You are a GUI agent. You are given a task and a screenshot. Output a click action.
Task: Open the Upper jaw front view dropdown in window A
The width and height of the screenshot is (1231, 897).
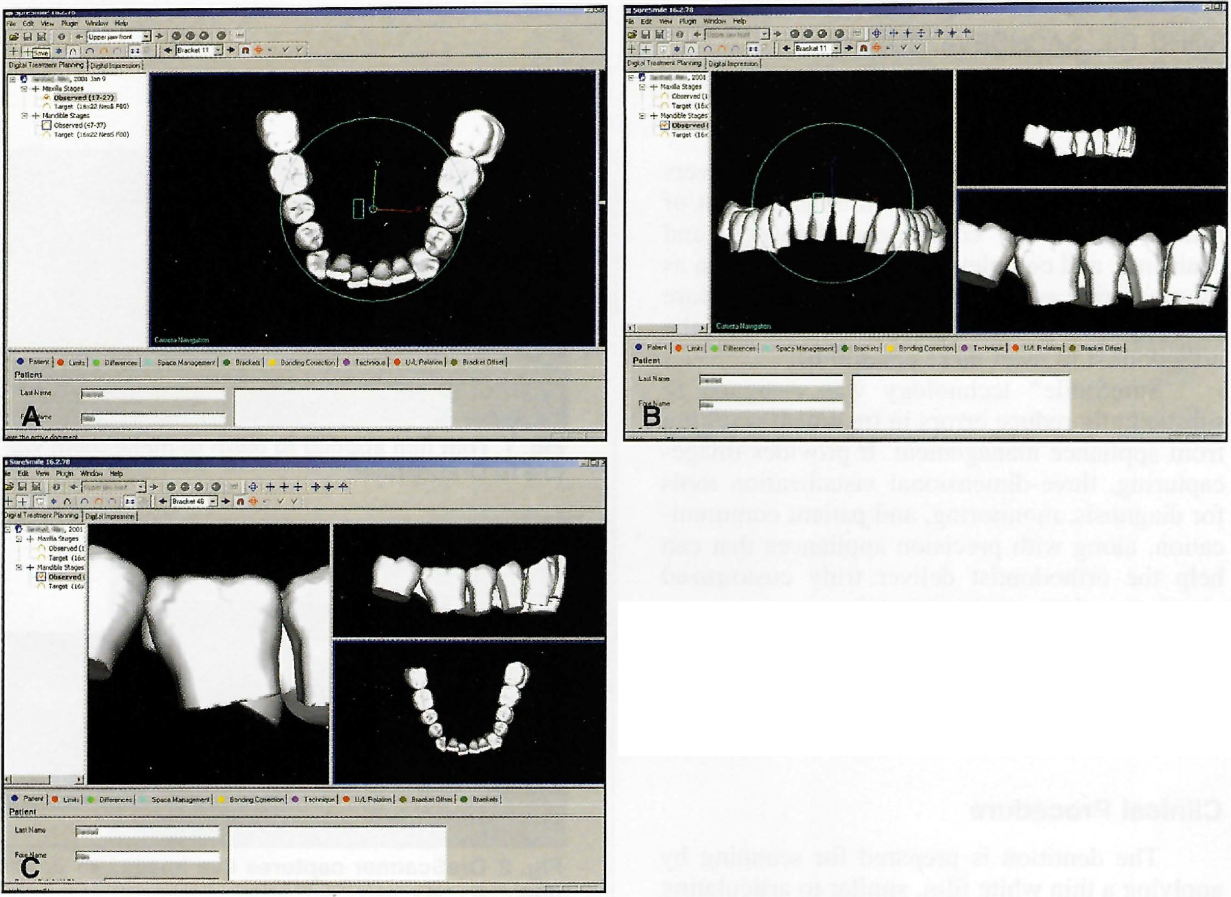[146, 37]
